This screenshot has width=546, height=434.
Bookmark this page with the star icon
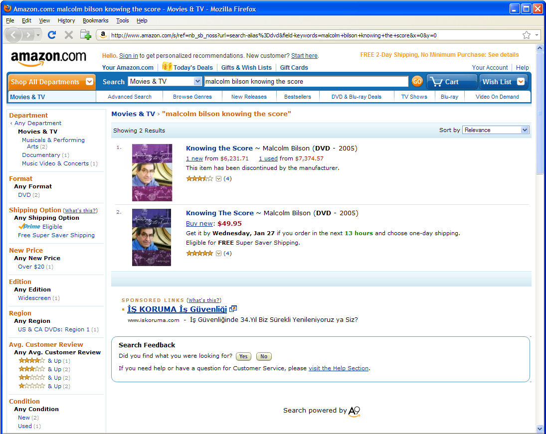[526, 35]
